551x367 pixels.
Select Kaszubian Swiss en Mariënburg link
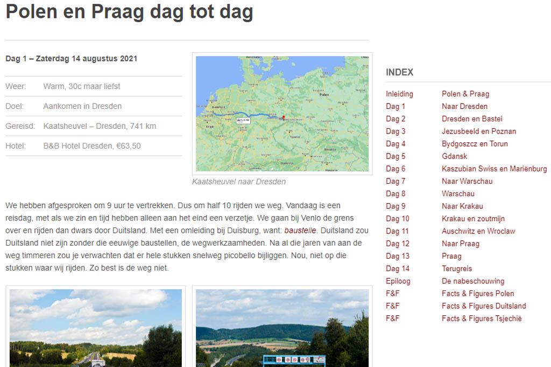click(494, 169)
